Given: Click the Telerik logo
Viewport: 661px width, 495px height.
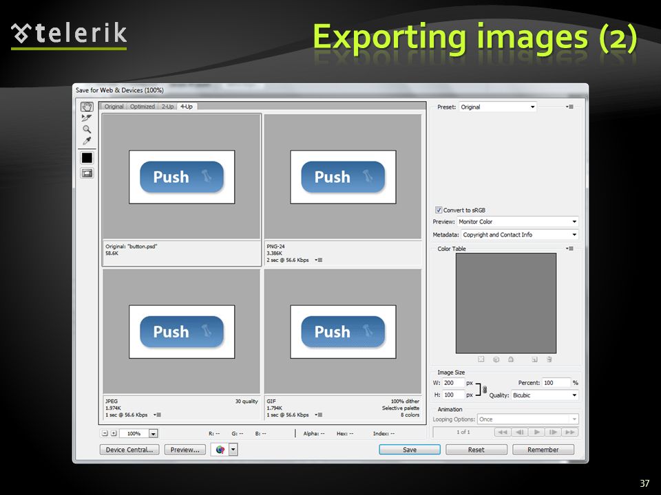Looking at the screenshot, I should point(69,35).
